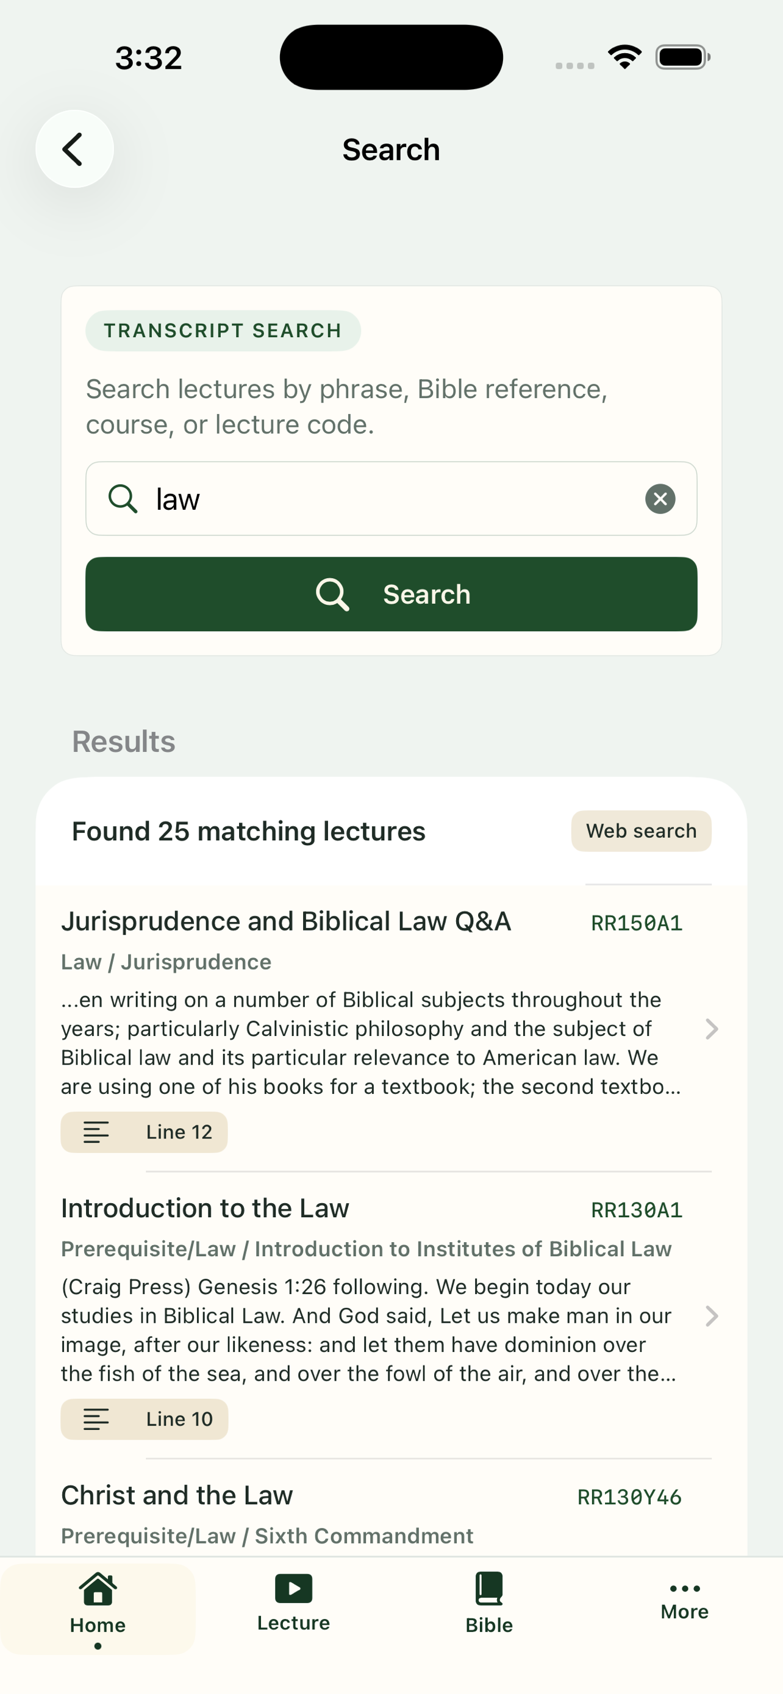This screenshot has height=1694, width=783.
Task: Jump to Line 12 in transcript
Action: point(144,1132)
